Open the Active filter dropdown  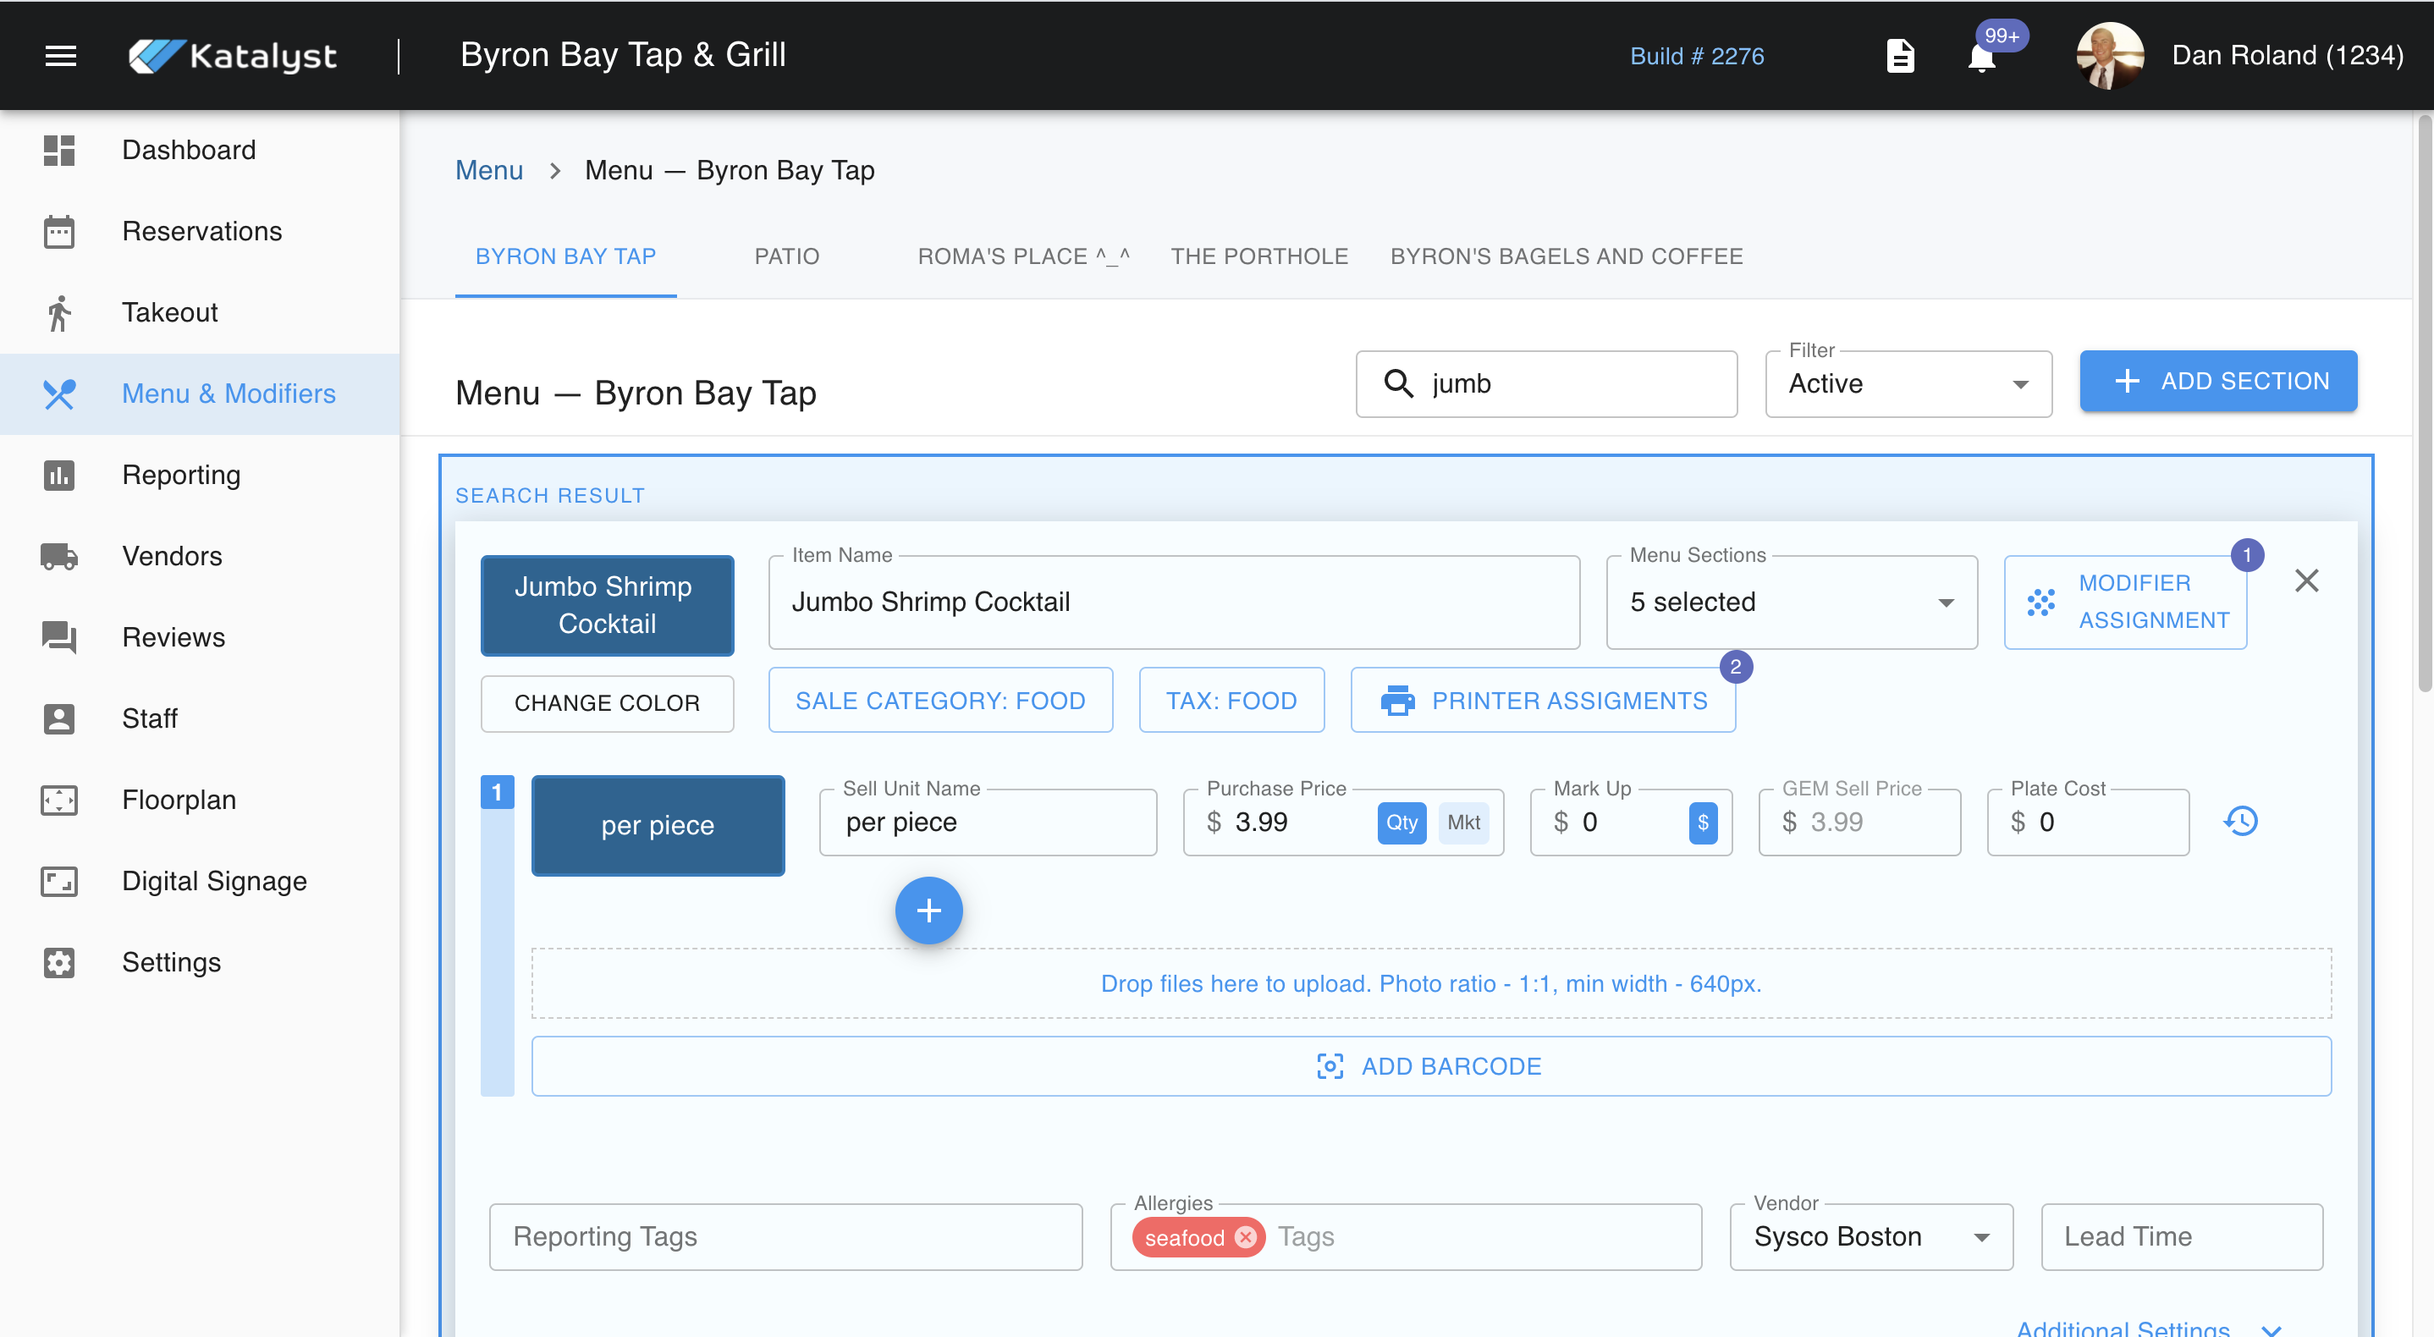coord(1908,383)
